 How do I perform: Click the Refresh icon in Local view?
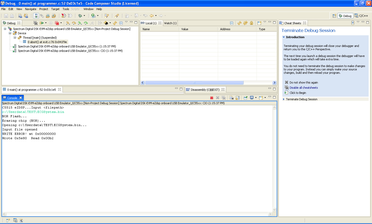[x=239, y=23]
